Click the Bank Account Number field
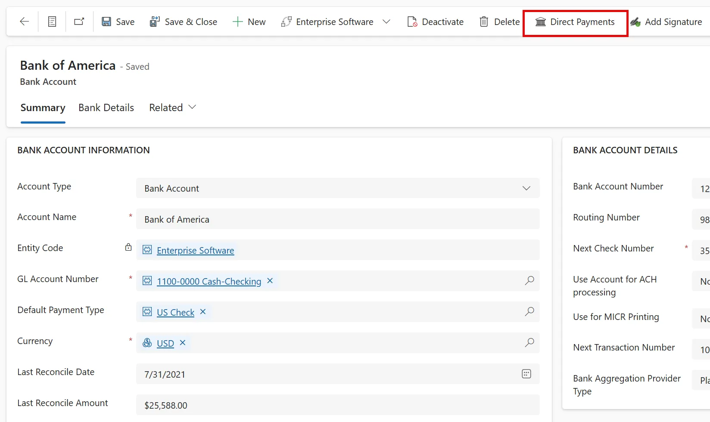The width and height of the screenshot is (710, 422). pyautogui.click(x=701, y=189)
